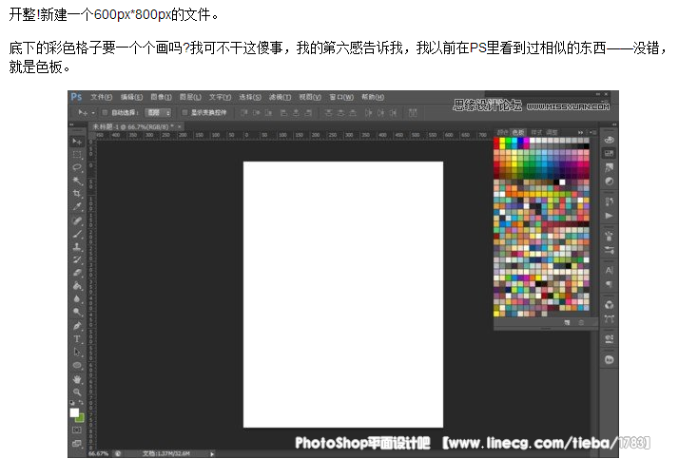Image resolution: width=698 pixels, height=459 pixels.
Task: Swap foreground and background colors
Action: [x=81, y=403]
